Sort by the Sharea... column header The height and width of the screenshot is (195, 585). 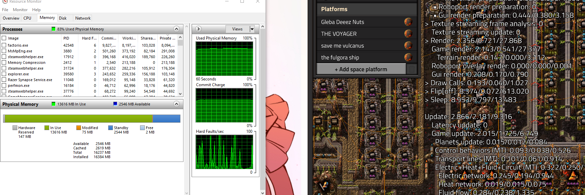pos(148,38)
